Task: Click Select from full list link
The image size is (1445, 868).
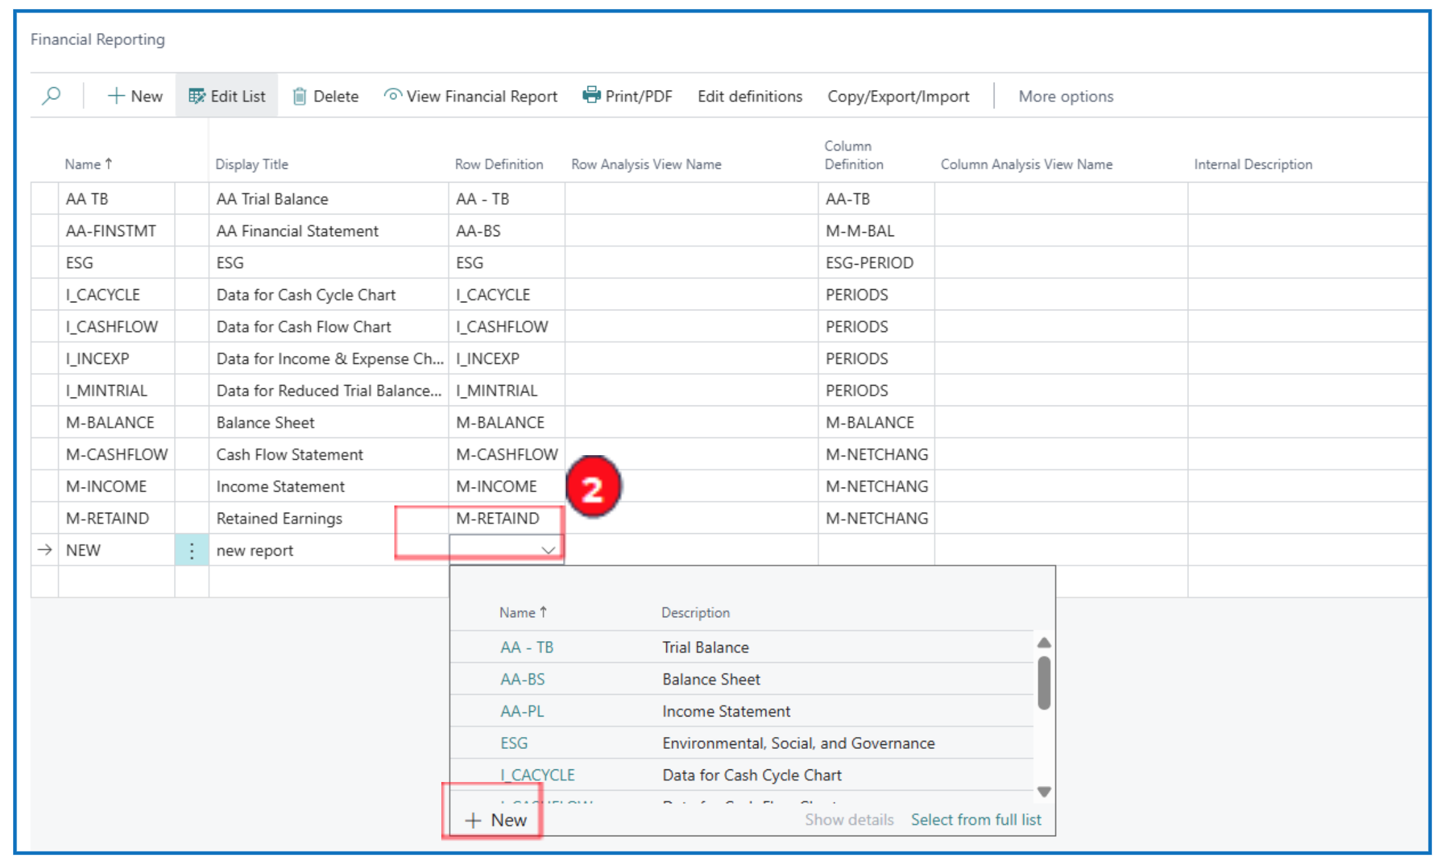Action: coord(975,820)
